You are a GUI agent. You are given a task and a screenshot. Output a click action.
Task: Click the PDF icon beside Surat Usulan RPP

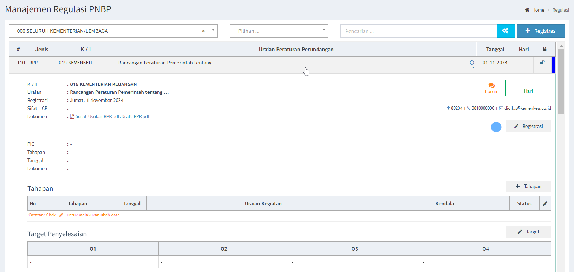(x=72, y=116)
